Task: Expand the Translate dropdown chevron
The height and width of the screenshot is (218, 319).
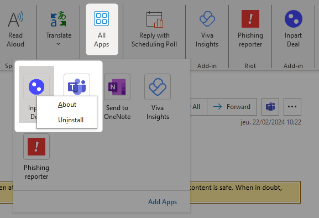Action: click(x=59, y=44)
